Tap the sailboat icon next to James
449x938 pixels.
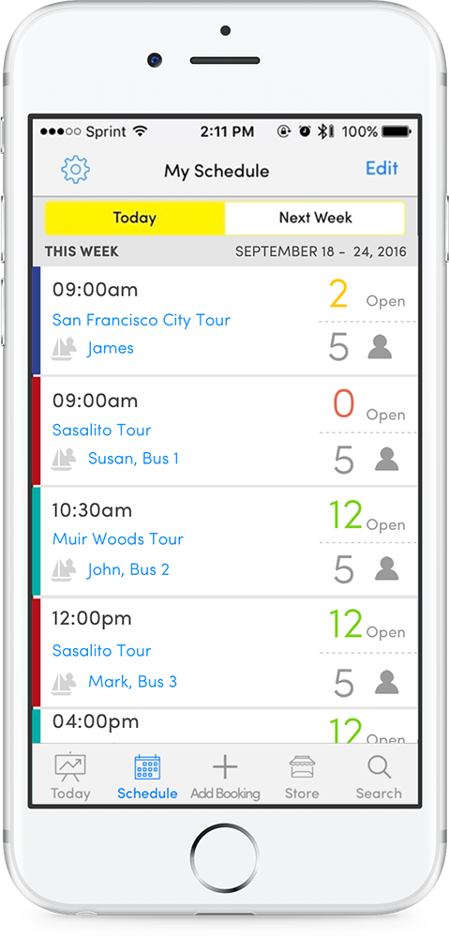[x=64, y=349]
